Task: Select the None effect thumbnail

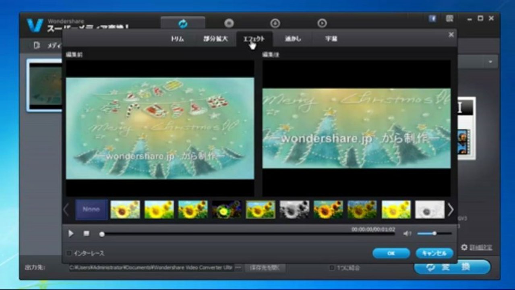Action: 91,209
